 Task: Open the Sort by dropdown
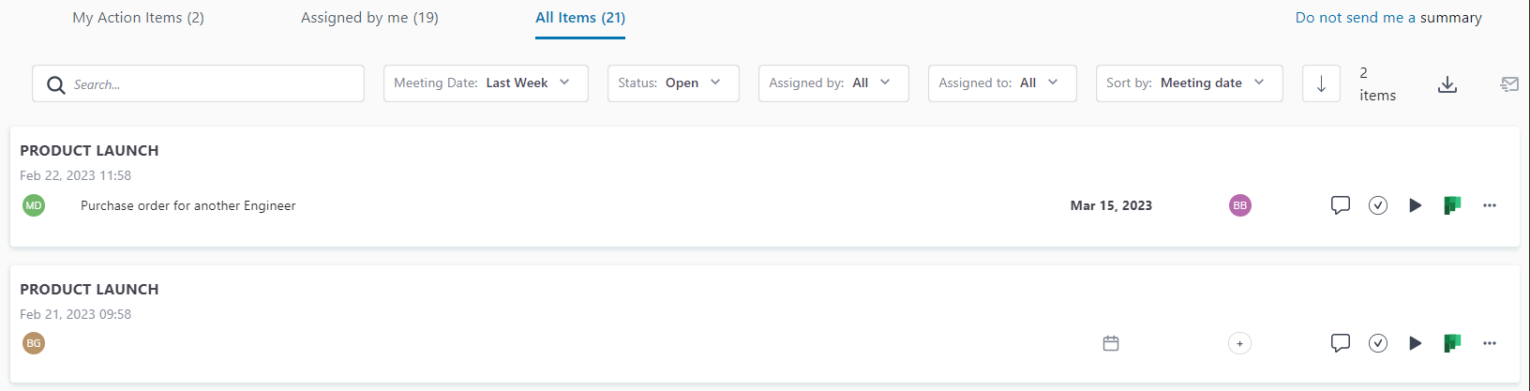coord(1189,83)
